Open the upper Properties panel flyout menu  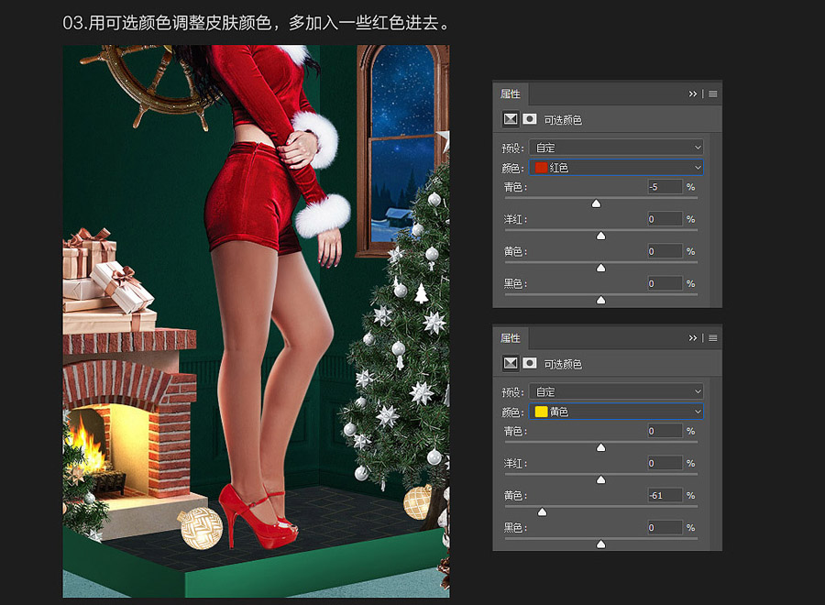pos(712,93)
